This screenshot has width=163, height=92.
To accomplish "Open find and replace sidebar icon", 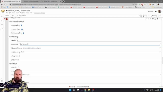I will pyautogui.click(x=2, y=21).
